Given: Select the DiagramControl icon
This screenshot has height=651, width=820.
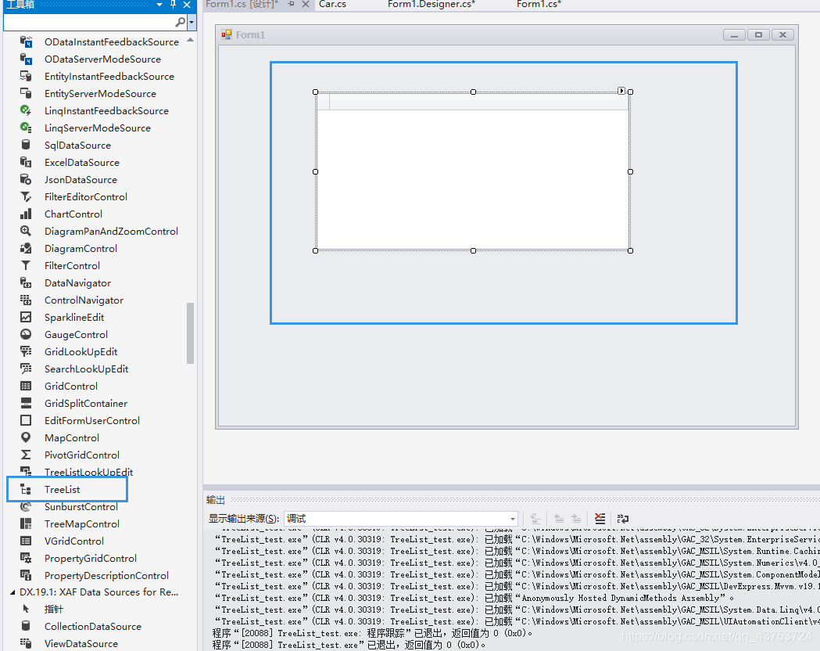Looking at the screenshot, I should [x=26, y=248].
